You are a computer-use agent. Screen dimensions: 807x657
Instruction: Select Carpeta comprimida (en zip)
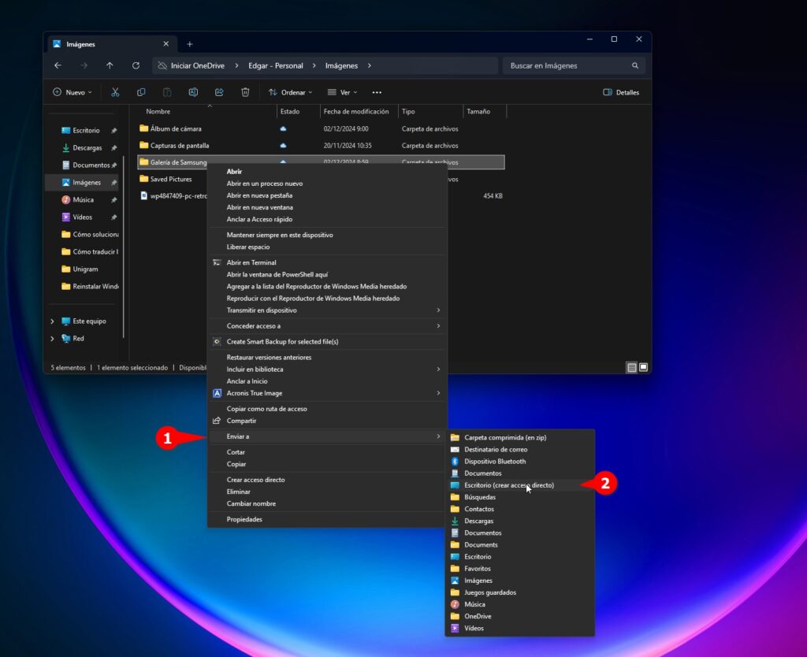click(x=520, y=437)
